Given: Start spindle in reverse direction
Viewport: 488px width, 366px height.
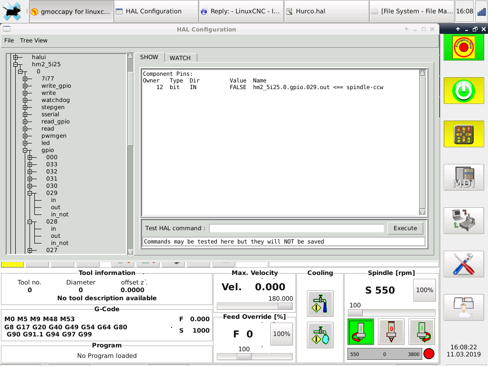Looking at the screenshot, I should pyautogui.click(x=360, y=332).
